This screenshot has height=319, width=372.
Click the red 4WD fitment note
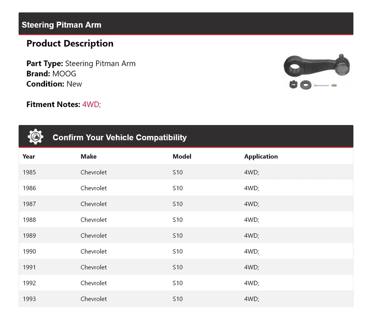click(91, 104)
